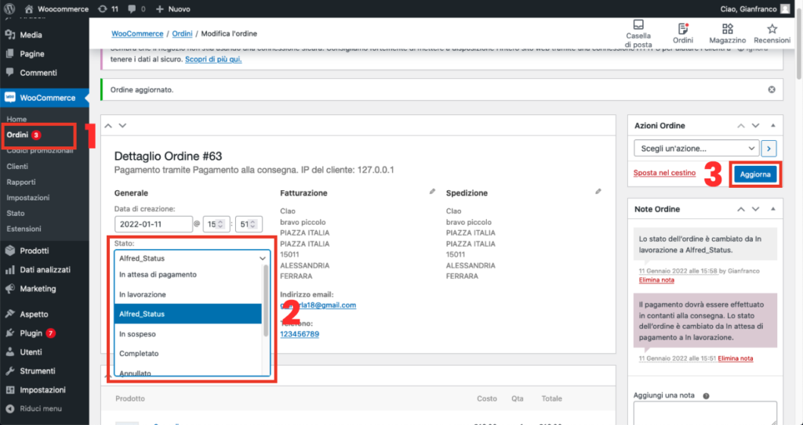Select the WooCommerce sidebar menu
803x425 pixels.
(x=45, y=98)
